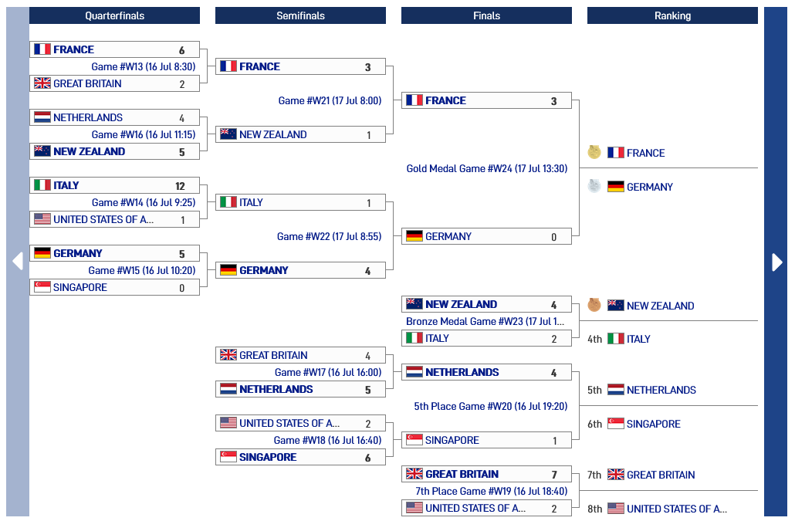Click Italy quarterfinal team box with score 12
The width and height of the screenshot is (795, 521).
point(114,185)
